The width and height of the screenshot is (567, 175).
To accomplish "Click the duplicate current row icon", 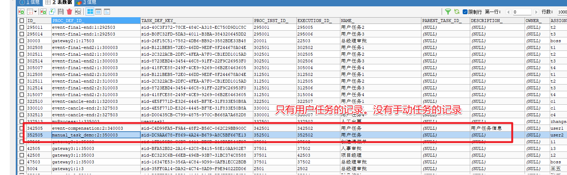I will click(52, 12).
